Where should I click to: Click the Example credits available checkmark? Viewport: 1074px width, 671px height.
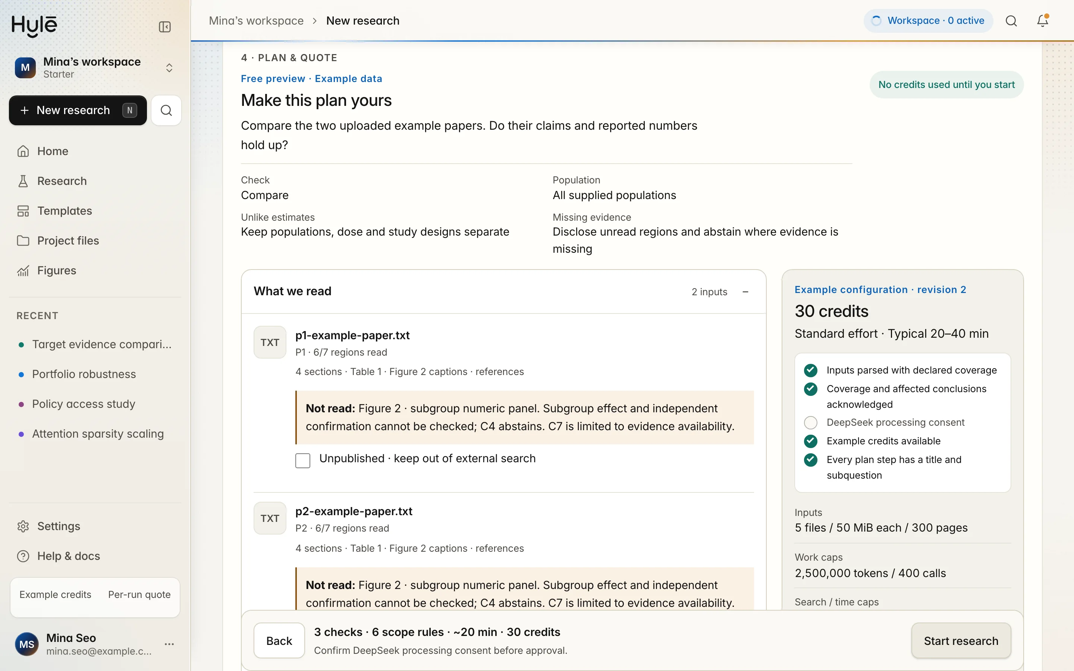pyautogui.click(x=811, y=441)
